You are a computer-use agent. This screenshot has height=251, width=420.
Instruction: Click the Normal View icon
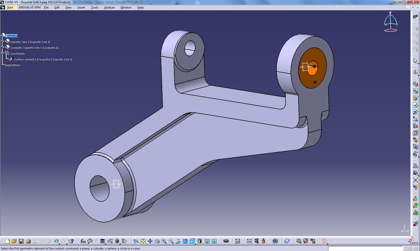click(x=178, y=241)
